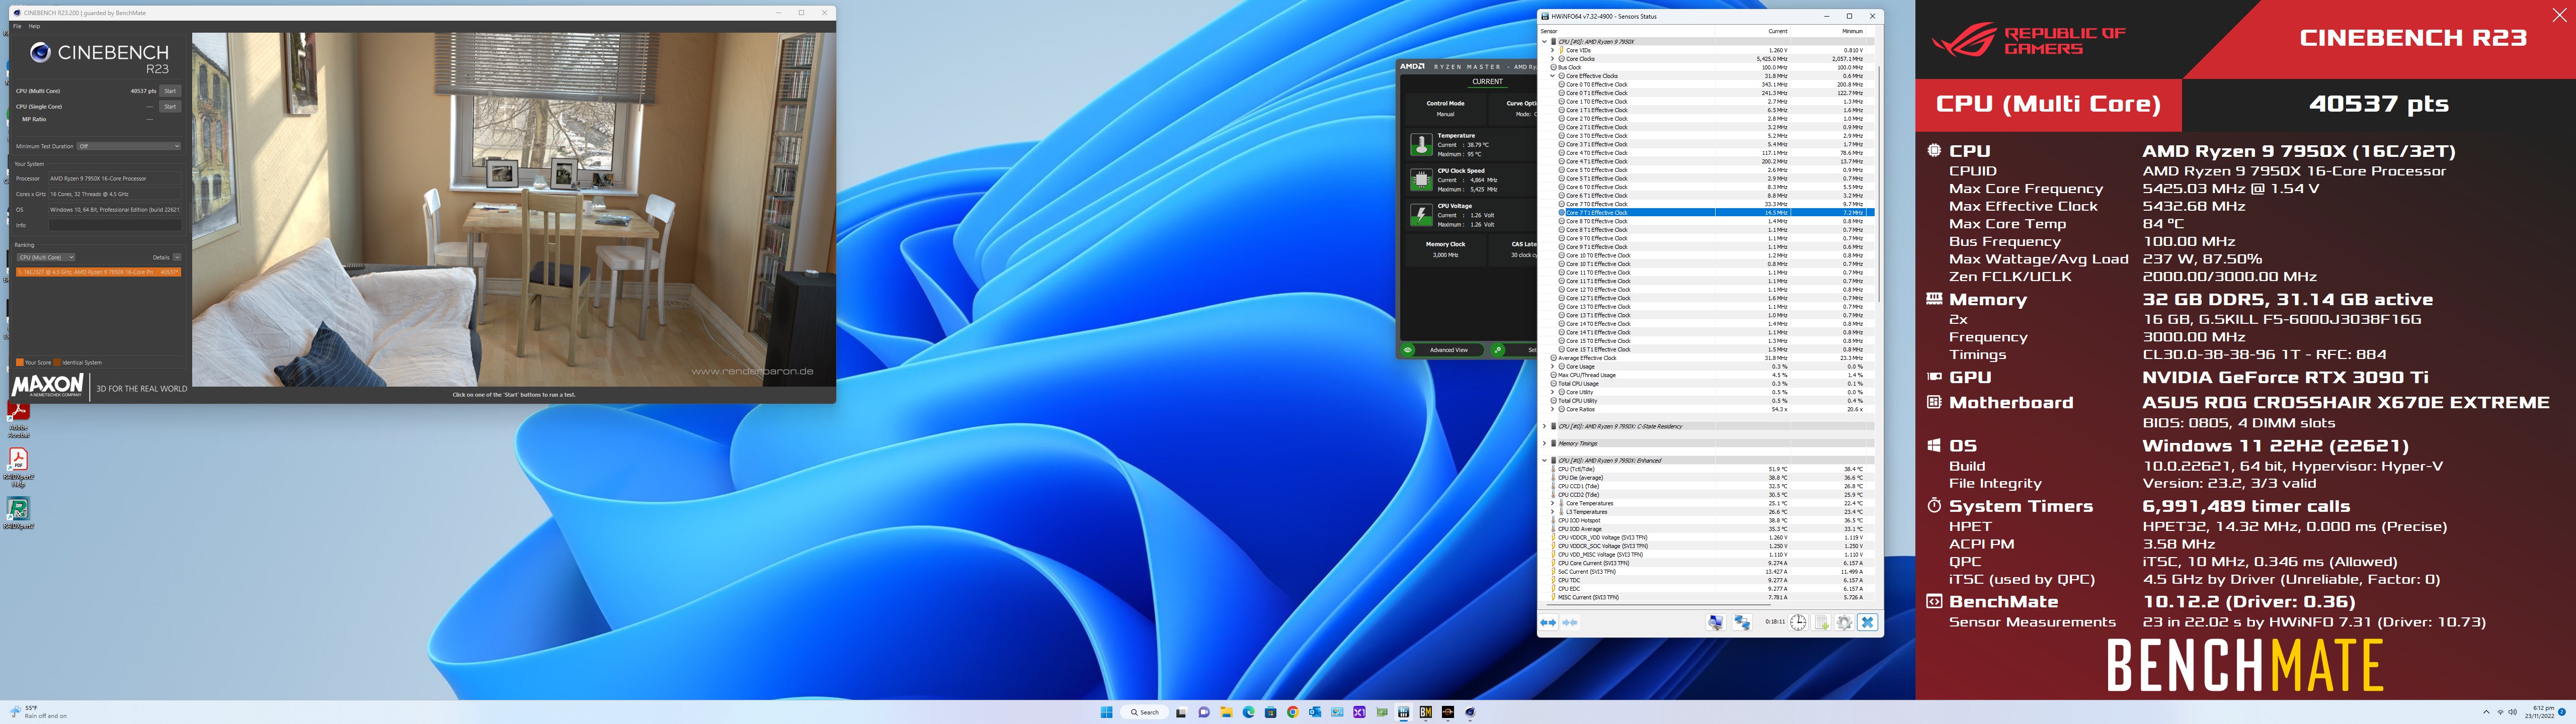Collapse the Core Effective Clocks group
Screen dimensions: 2576x724
(1553, 76)
